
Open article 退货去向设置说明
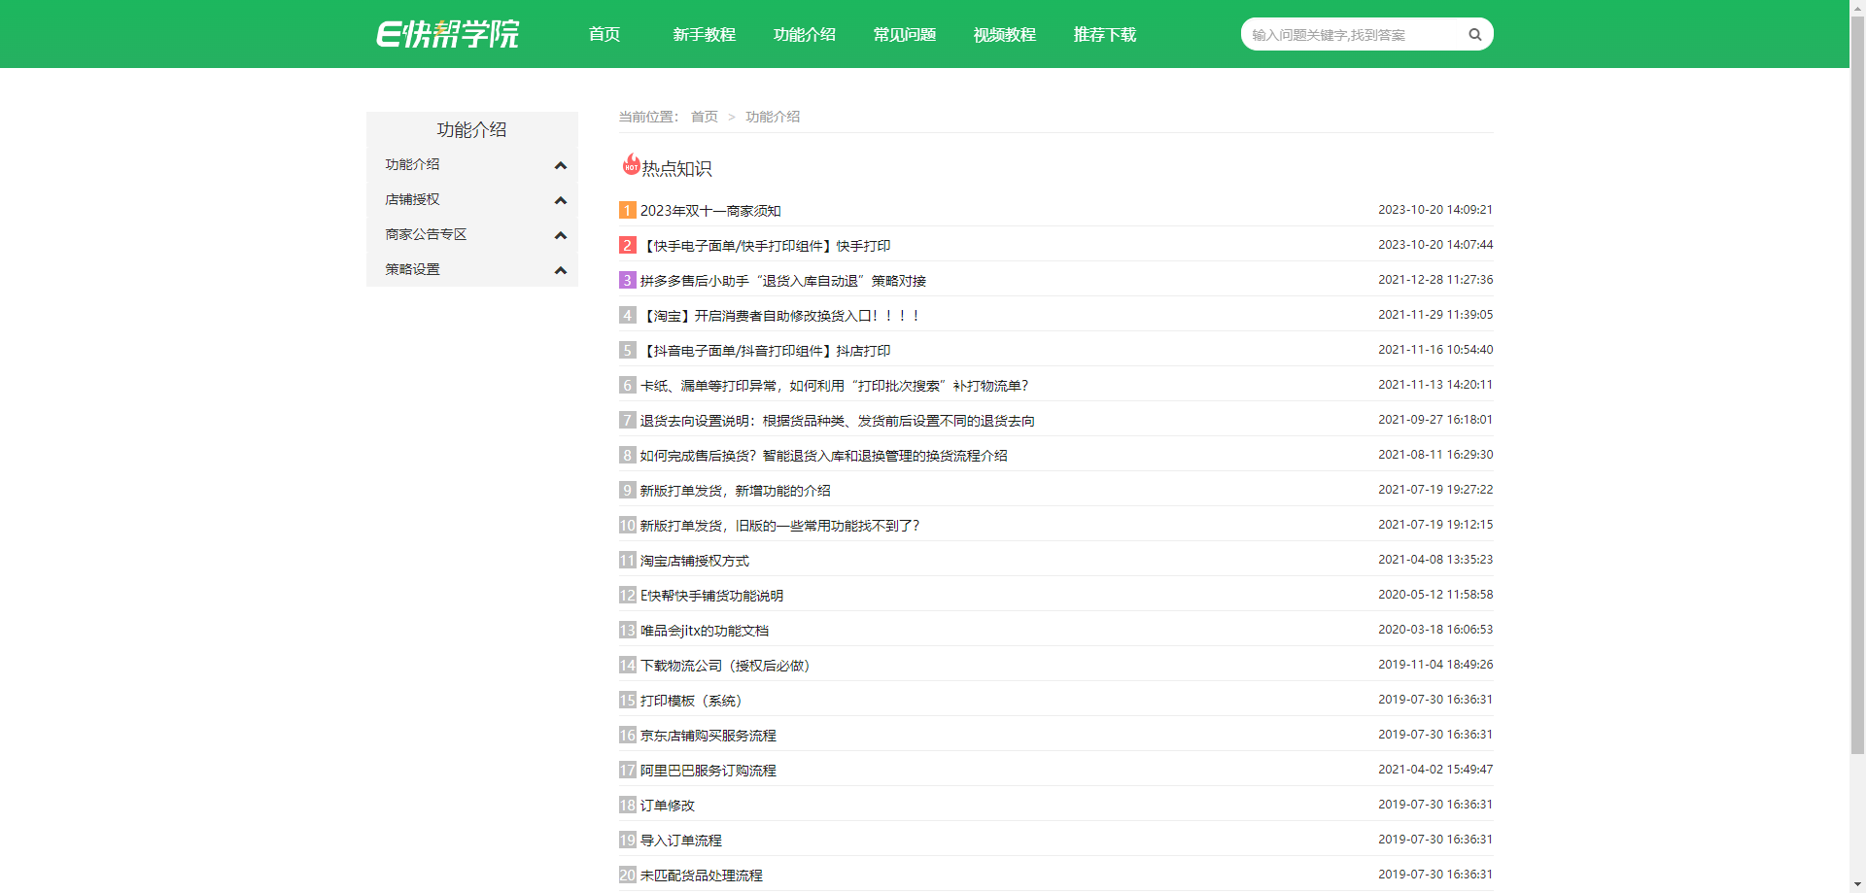pyautogui.click(x=838, y=421)
